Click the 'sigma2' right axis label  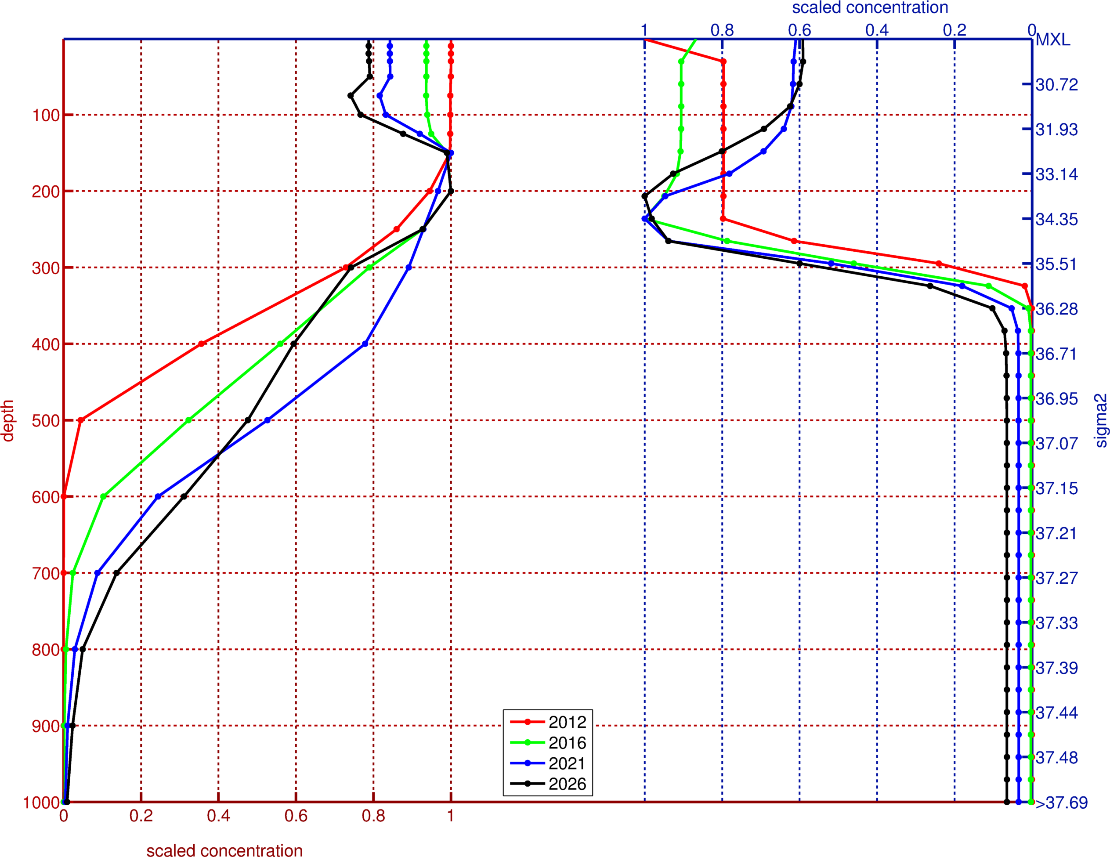click(1101, 420)
